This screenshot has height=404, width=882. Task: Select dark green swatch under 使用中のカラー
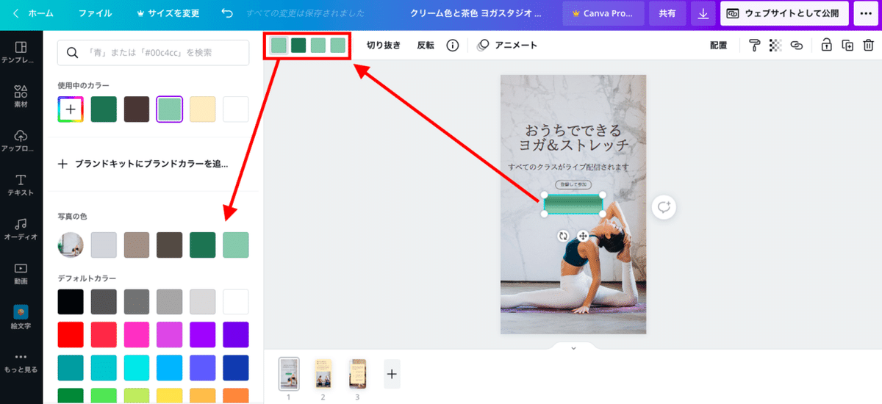[104, 109]
